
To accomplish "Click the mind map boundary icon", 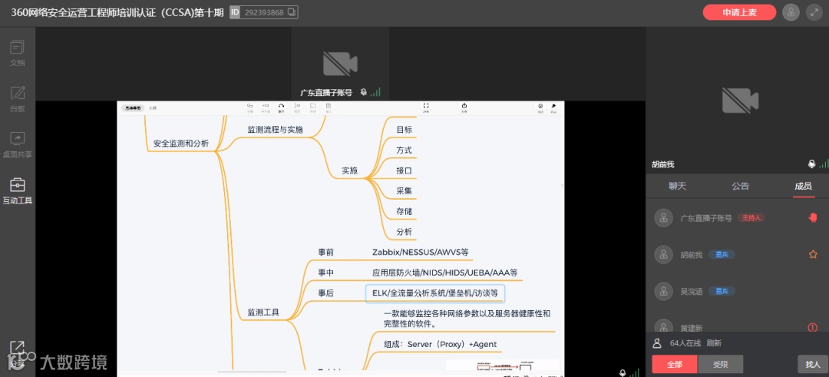I will (x=313, y=107).
